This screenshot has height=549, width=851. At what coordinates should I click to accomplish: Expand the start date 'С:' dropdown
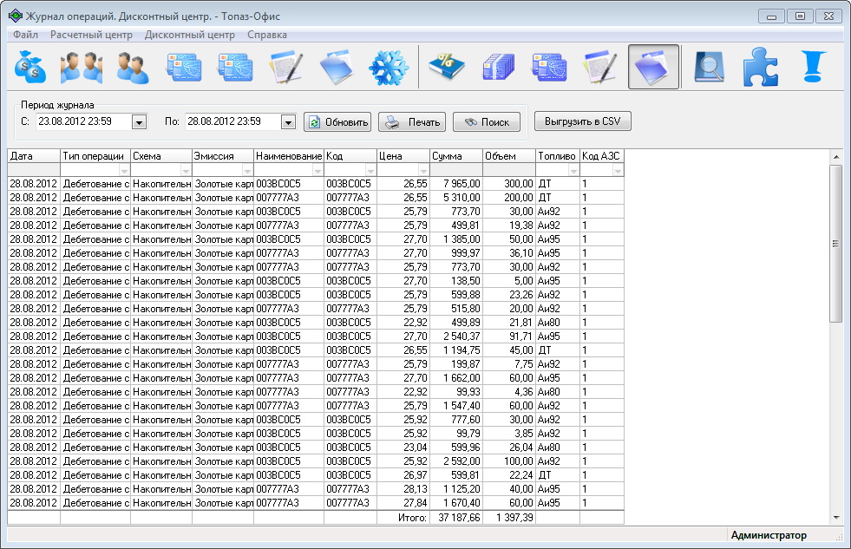pos(139,122)
